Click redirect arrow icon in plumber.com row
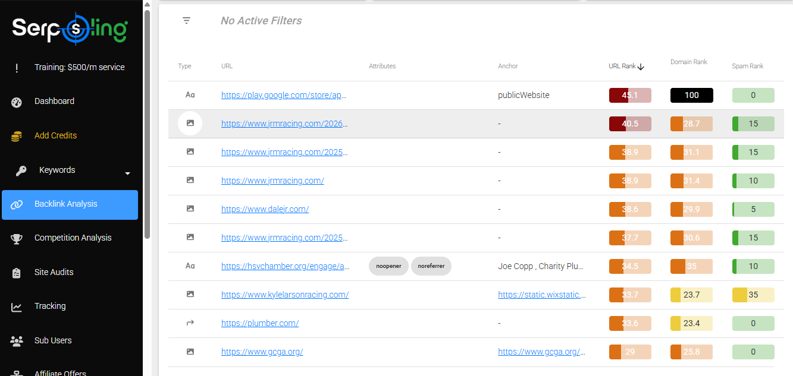This screenshot has height=376, width=793. (x=190, y=323)
